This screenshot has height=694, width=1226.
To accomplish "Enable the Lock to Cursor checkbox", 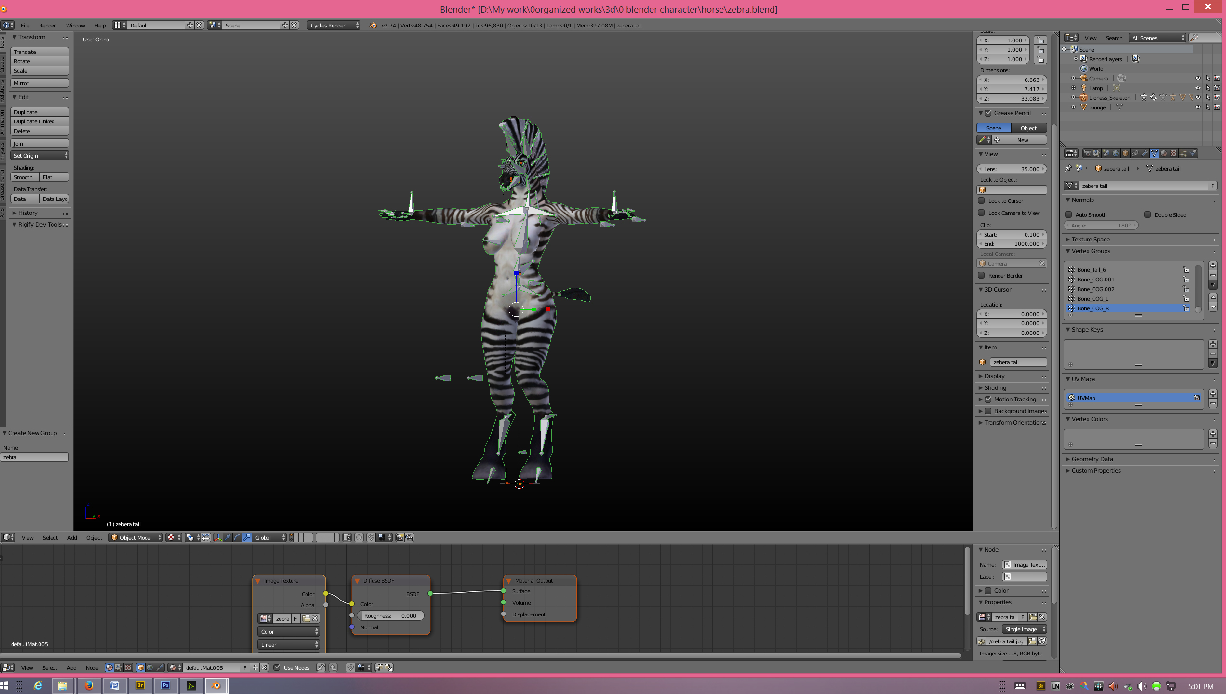I will point(981,200).
